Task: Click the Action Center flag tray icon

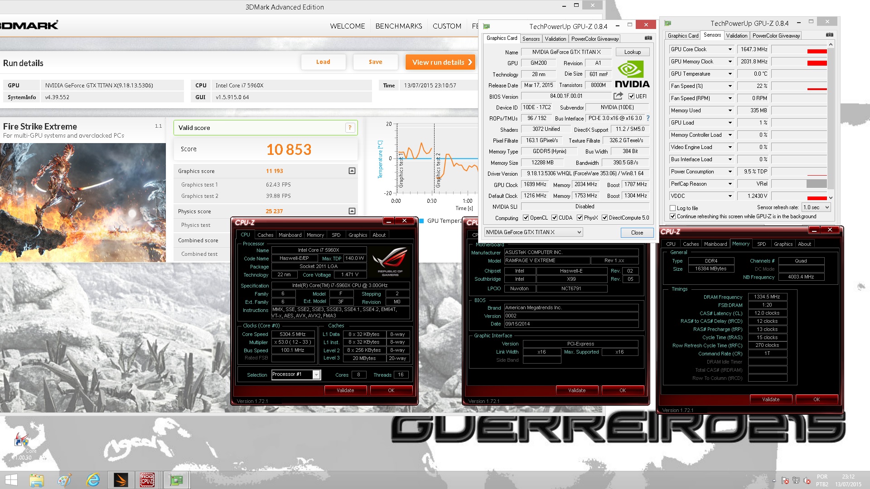Action: tap(785, 480)
